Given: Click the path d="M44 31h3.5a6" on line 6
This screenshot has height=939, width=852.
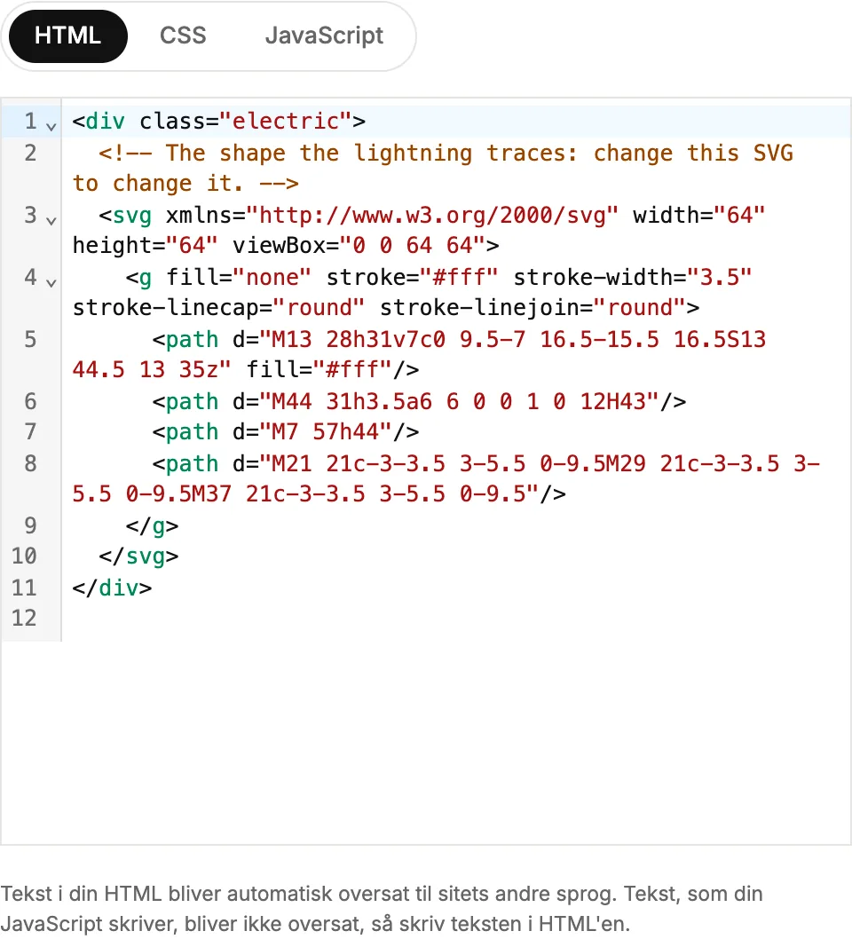Looking at the screenshot, I should click(419, 401).
